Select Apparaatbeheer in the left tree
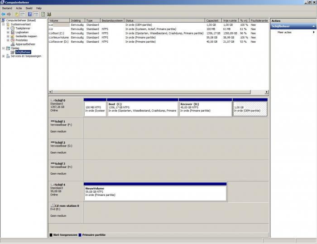The width and height of the screenshot is (317, 244). [x=25, y=44]
